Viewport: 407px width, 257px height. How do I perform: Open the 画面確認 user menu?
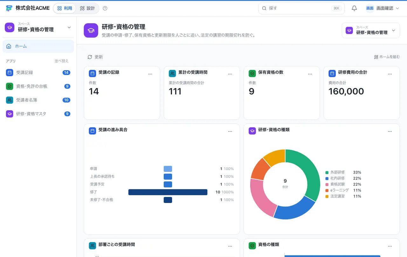382,8
